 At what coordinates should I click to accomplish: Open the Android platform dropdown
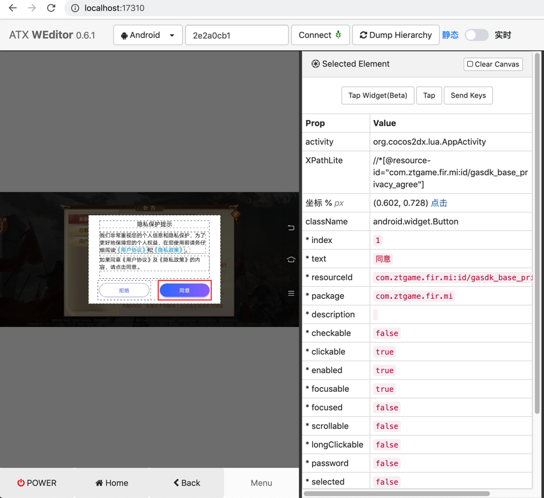(x=148, y=35)
